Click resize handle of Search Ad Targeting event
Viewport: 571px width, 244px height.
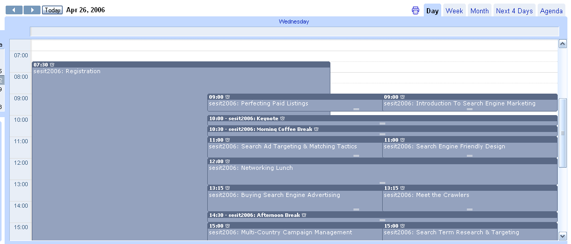tap(356, 156)
